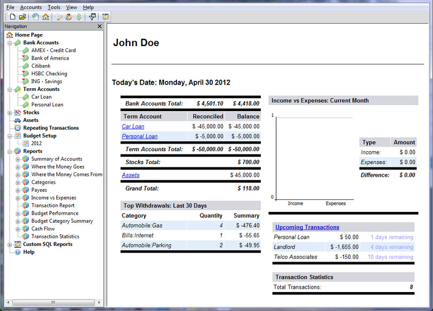Click the Grand Total value $ 118.00
The width and height of the screenshot is (433, 311).
(x=248, y=188)
